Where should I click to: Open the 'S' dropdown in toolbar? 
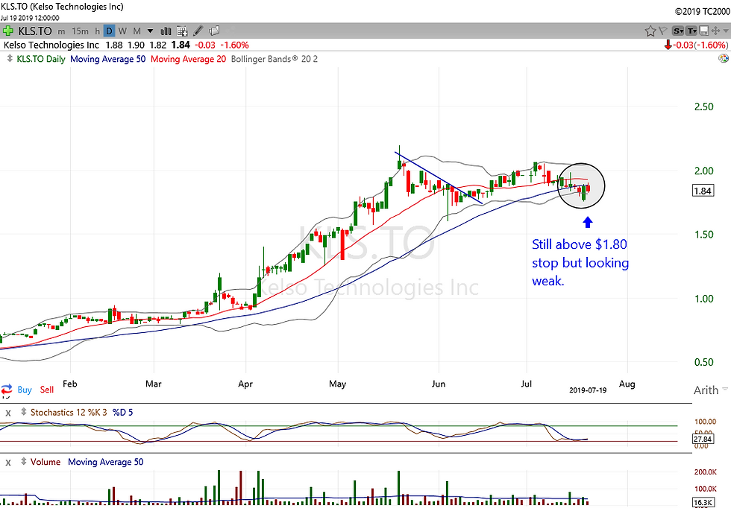678,31
